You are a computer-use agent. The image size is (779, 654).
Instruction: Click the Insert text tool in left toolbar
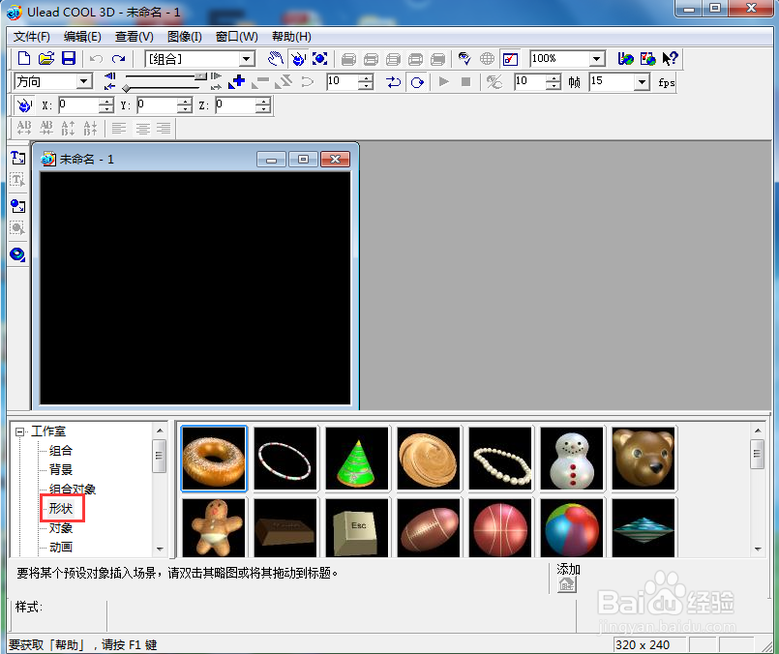coord(17,158)
